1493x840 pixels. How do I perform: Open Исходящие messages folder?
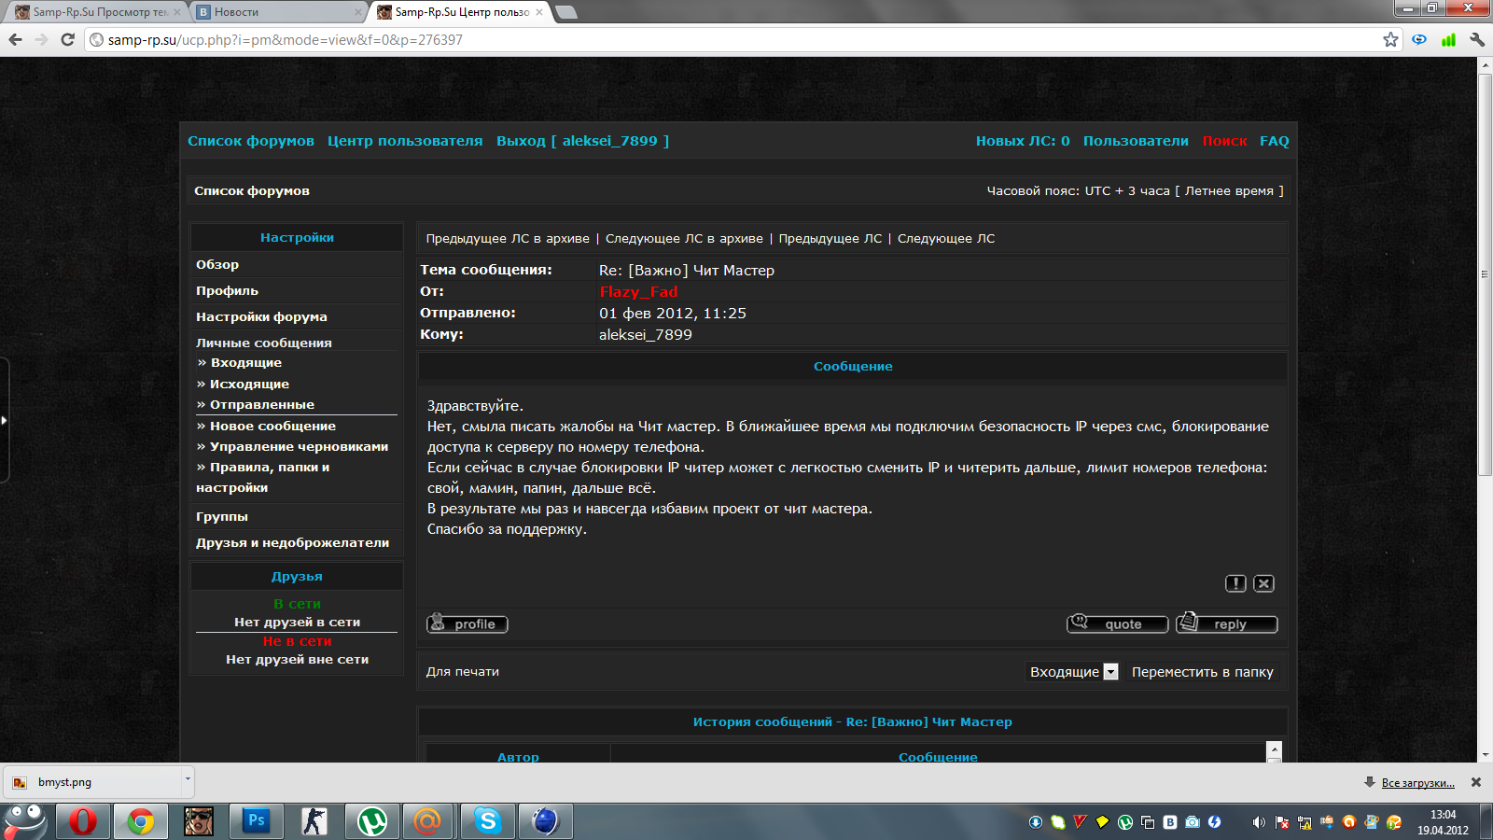pos(249,384)
